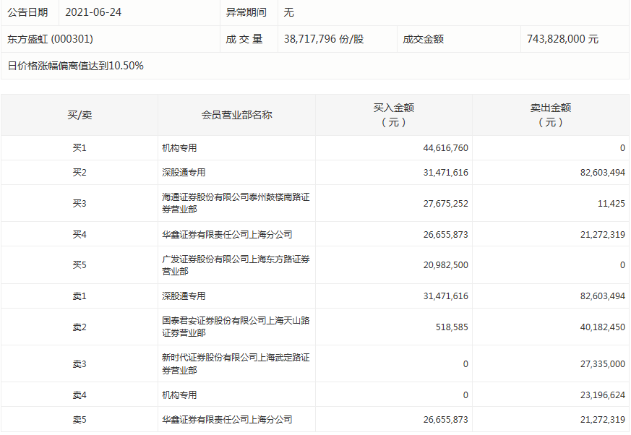The width and height of the screenshot is (631, 435).
Task: Click the 无 value beside 异常期间
Action: [x=288, y=12]
